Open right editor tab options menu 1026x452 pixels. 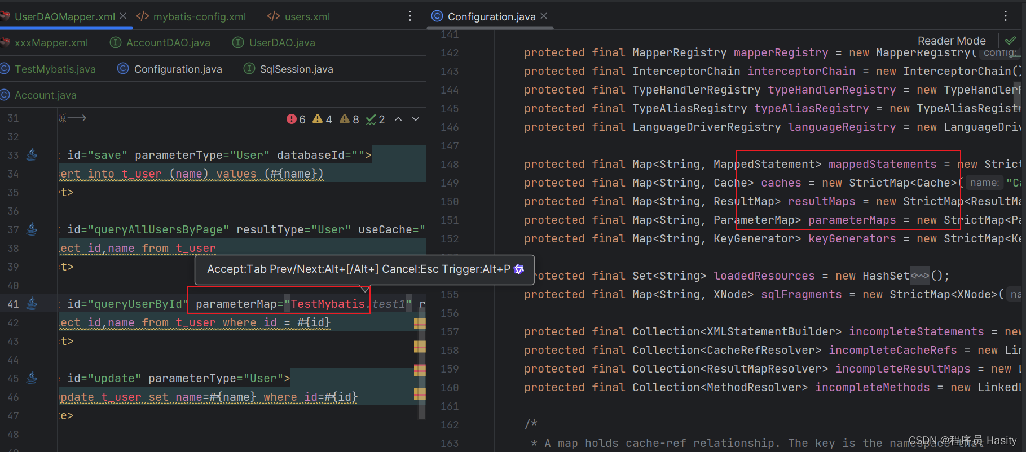click(x=1006, y=16)
